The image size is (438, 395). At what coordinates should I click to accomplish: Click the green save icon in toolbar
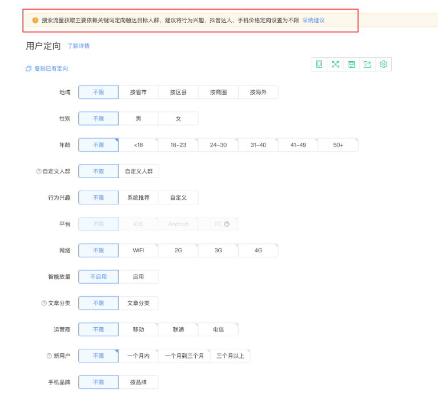351,65
